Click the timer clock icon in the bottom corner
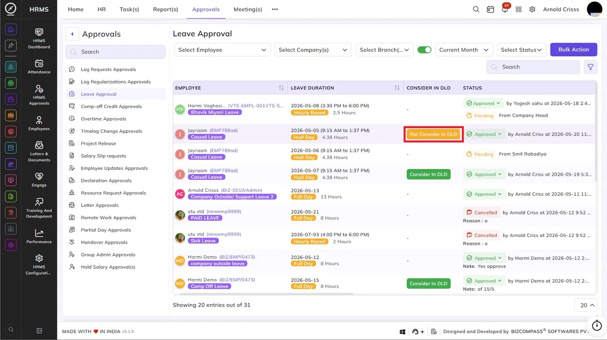 click(x=597, y=325)
